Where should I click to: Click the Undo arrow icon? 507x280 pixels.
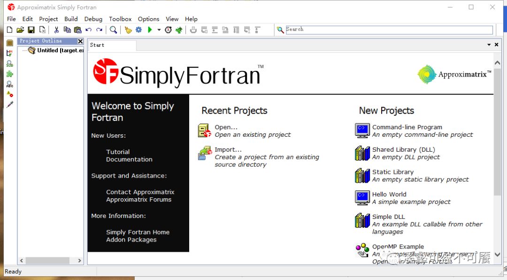coord(88,29)
